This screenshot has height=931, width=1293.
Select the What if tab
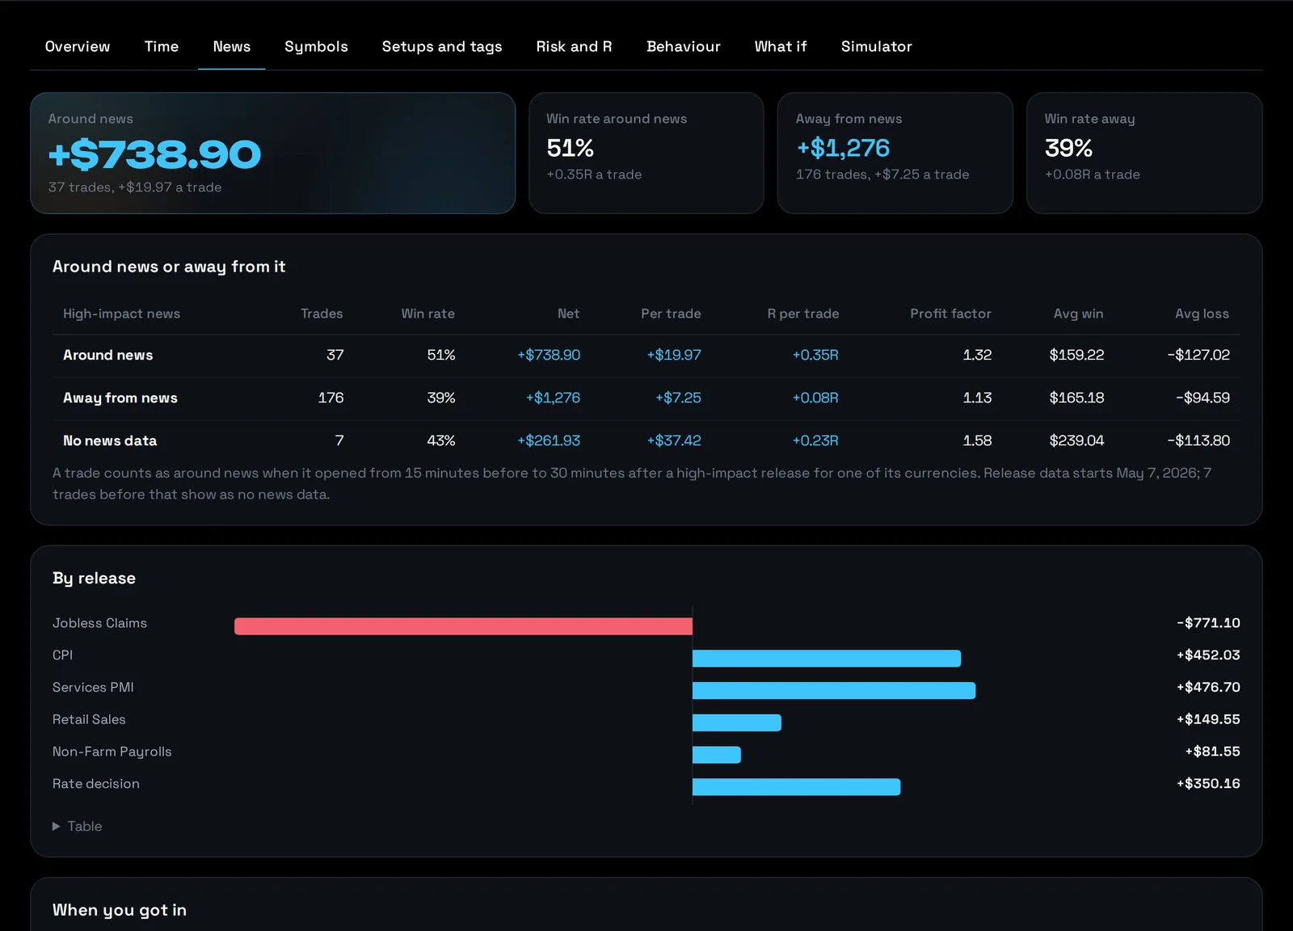(781, 47)
